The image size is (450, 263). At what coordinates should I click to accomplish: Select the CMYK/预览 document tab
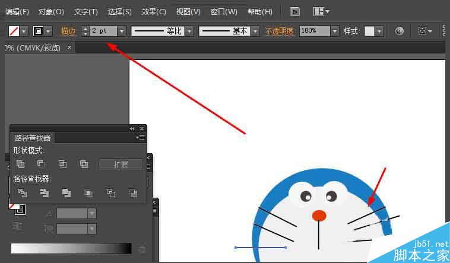click(x=33, y=47)
